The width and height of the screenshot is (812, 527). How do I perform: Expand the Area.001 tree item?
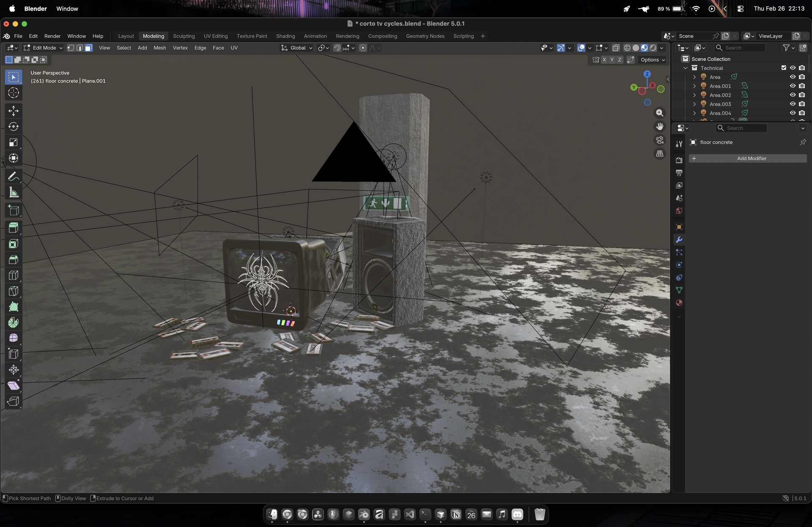694,86
